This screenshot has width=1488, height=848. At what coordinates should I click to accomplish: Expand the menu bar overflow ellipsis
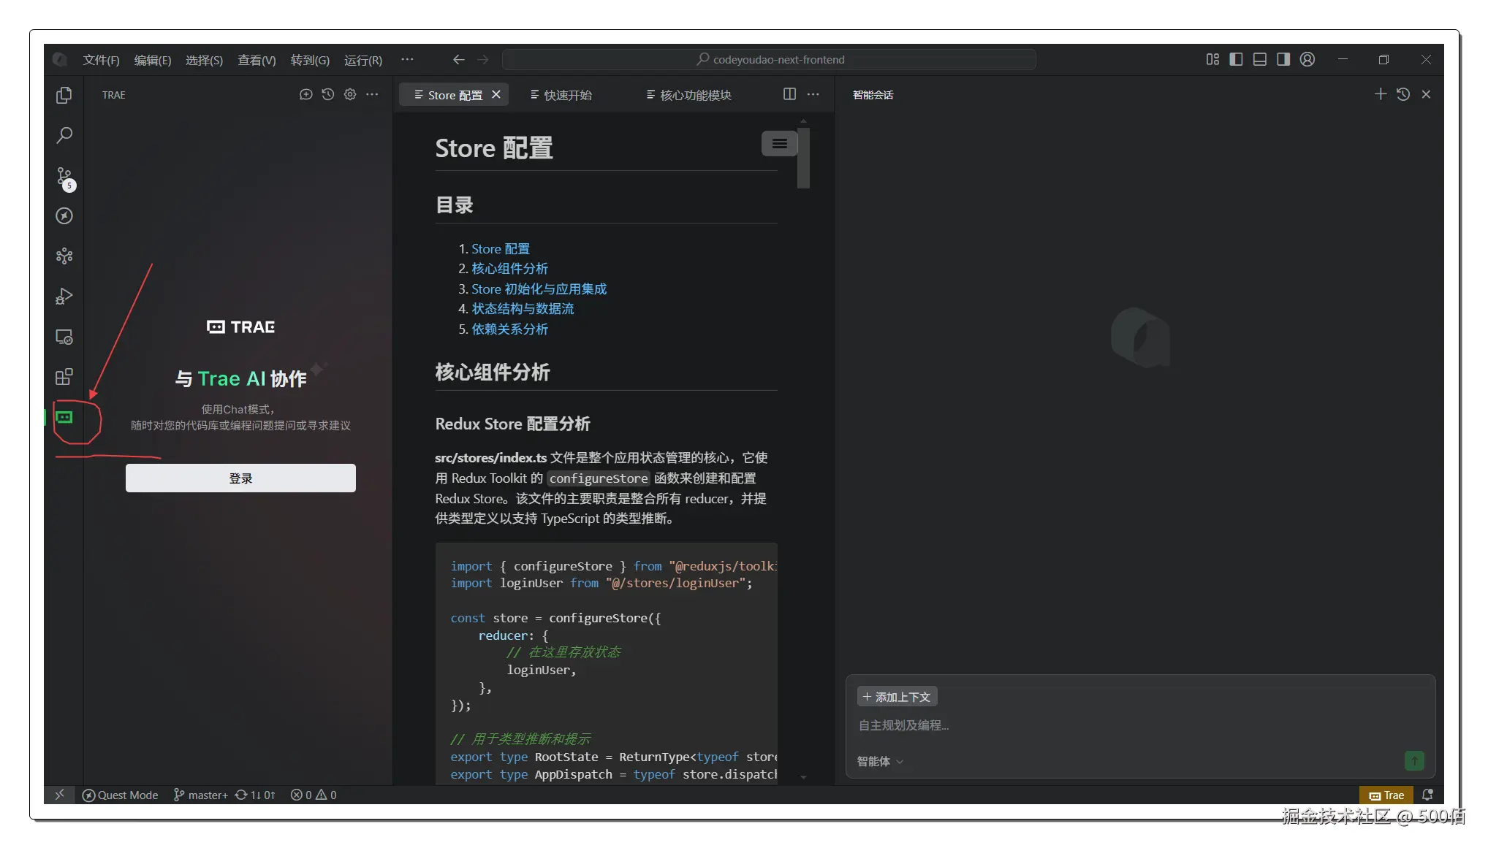407,59
